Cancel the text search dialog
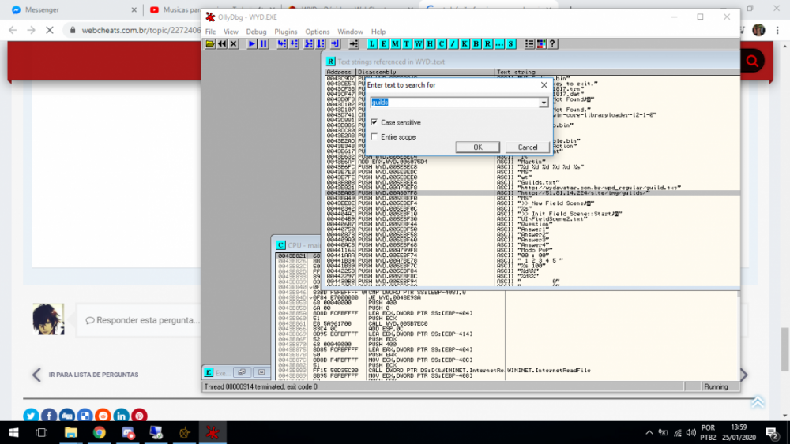 click(528, 147)
